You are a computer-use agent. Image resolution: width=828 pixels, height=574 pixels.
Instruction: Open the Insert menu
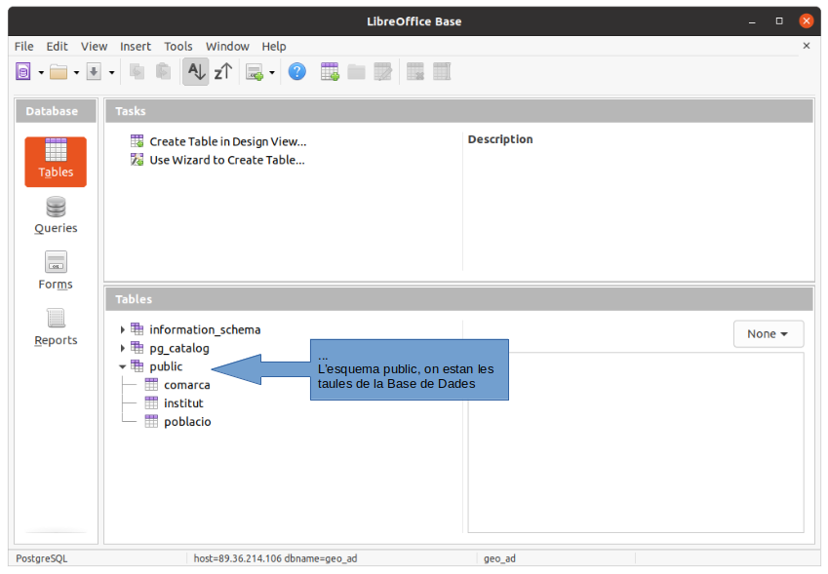[x=136, y=47]
